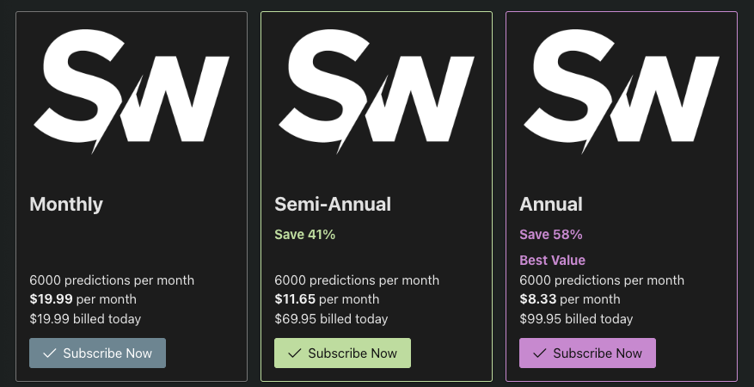The width and height of the screenshot is (754, 387).
Task: Click the purple Save 58% label
Action: coord(551,235)
